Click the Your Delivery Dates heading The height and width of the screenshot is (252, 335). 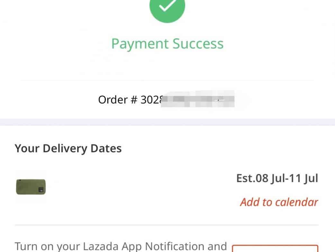68,149
